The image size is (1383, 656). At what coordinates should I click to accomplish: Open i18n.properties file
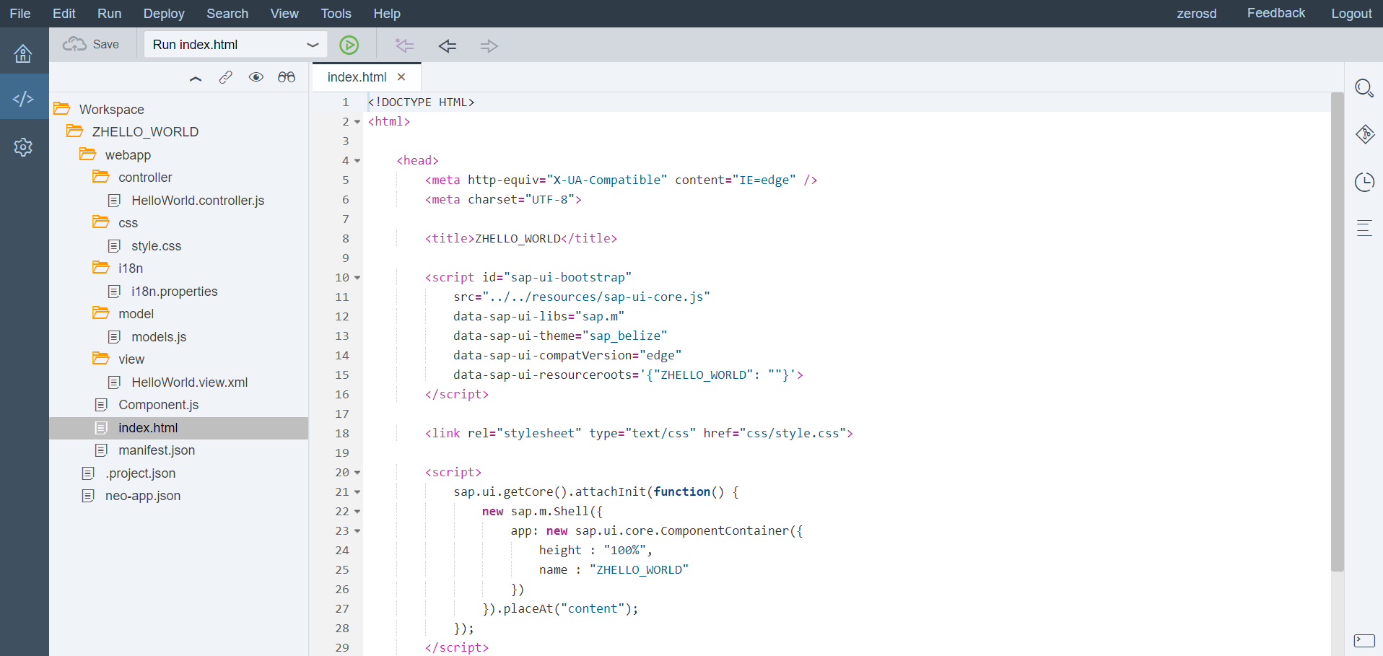175,292
